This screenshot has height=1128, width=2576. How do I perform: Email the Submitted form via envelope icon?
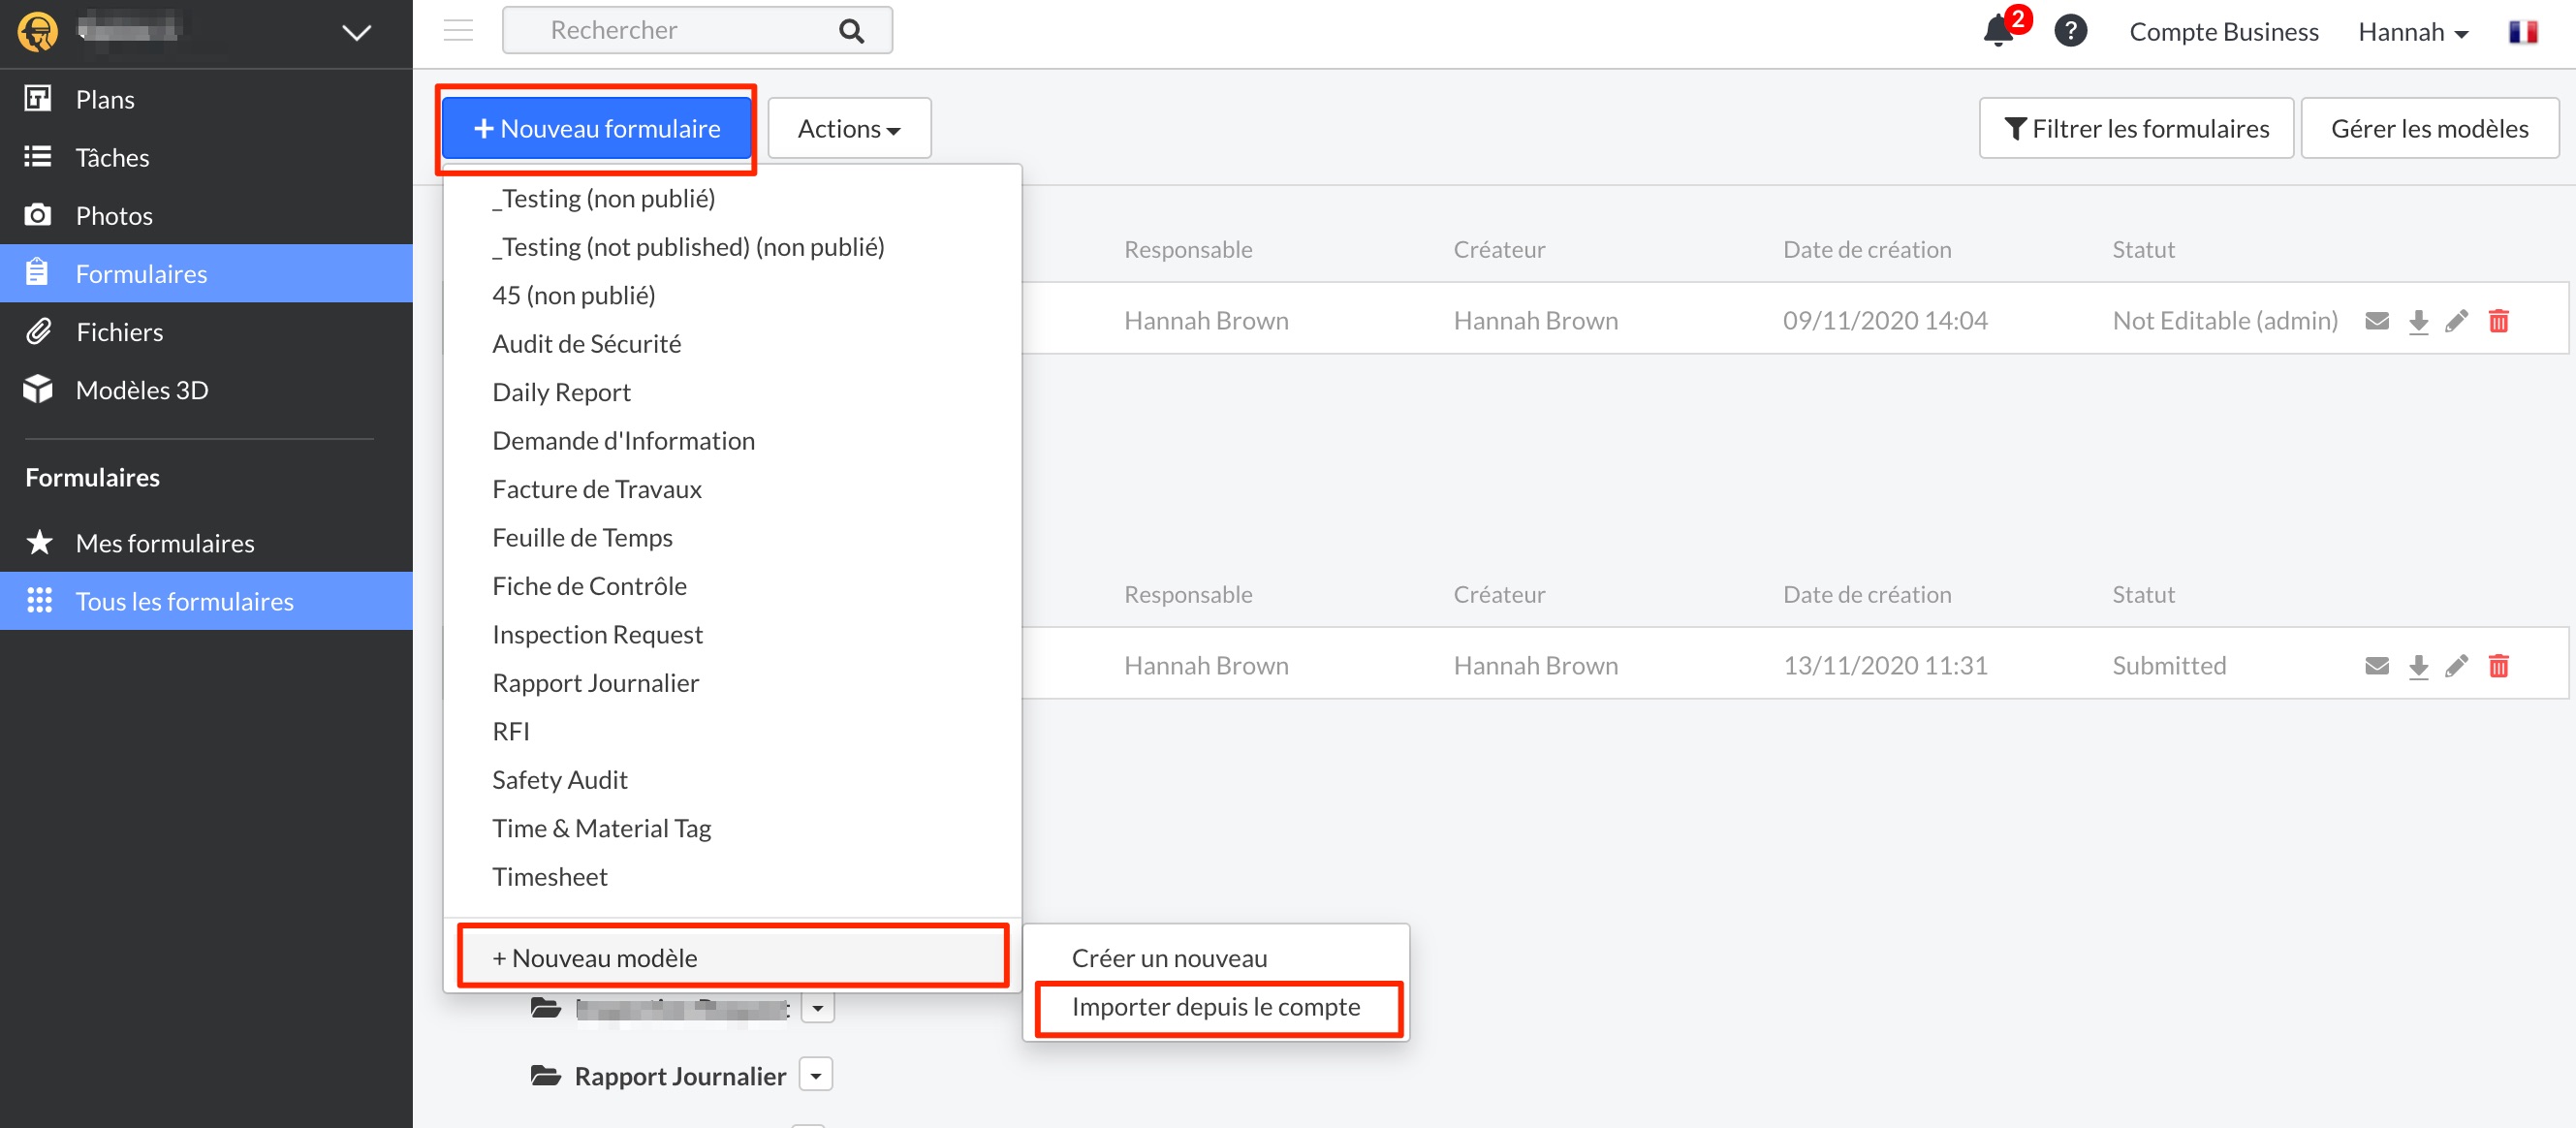coord(2377,666)
